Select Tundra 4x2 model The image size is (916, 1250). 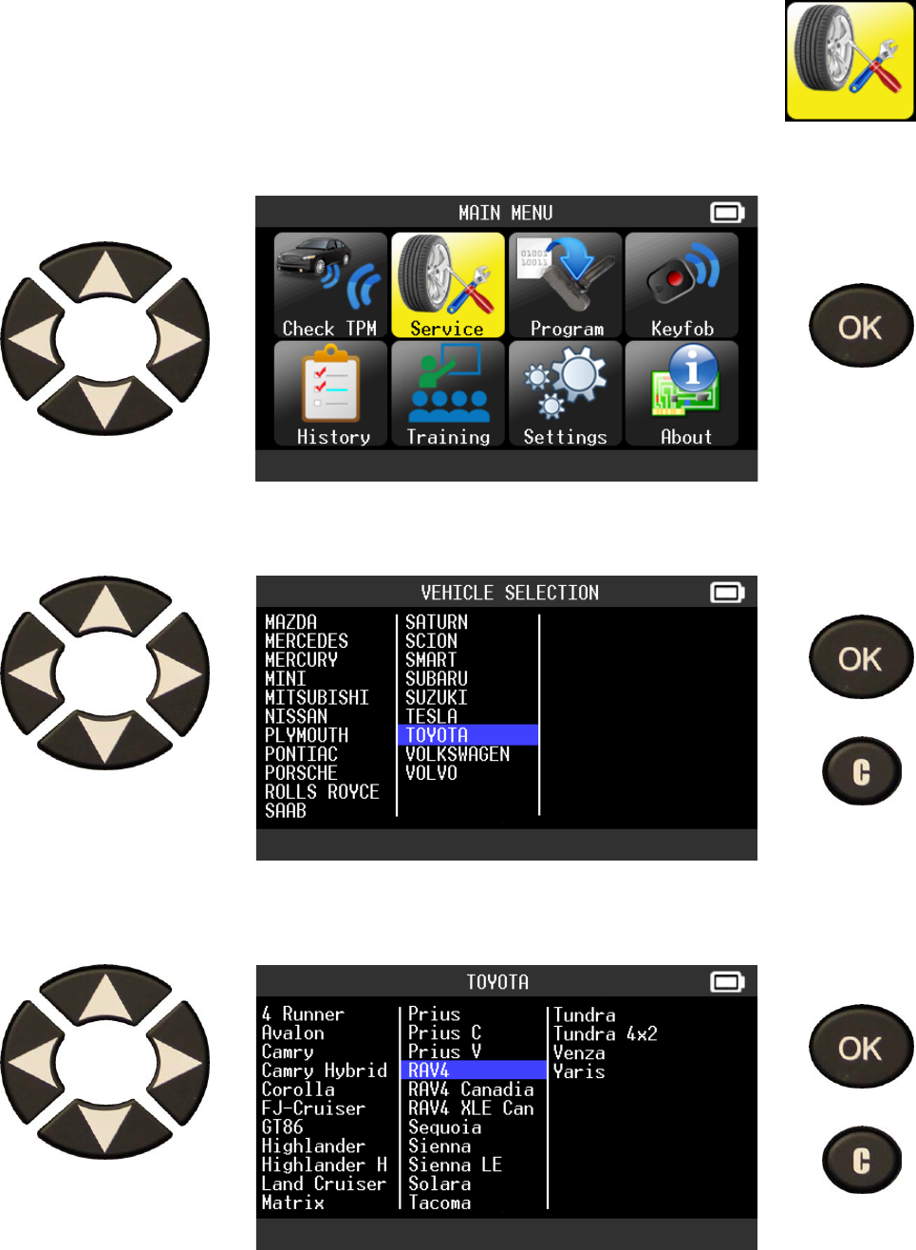(x=606, y=1033)
